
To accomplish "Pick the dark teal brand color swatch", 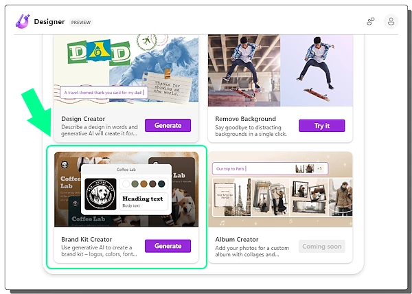I will [x=161, y=183].
